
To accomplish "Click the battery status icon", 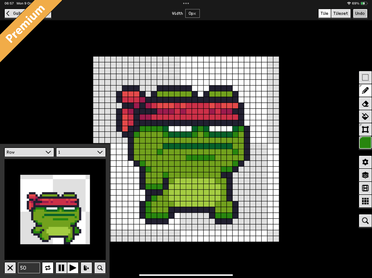I will point(364,3).
